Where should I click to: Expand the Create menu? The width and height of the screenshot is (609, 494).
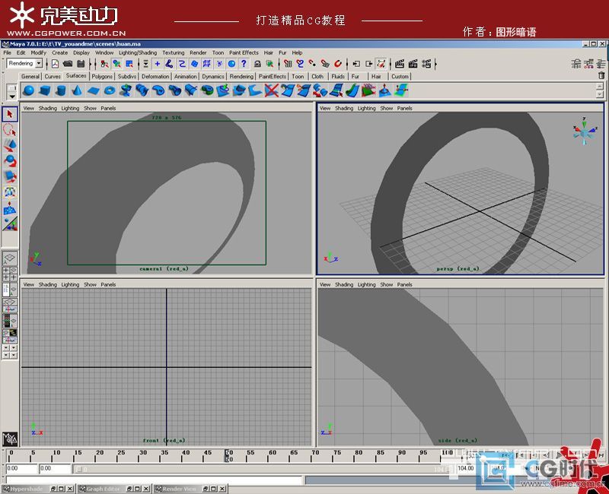pos(60,52)
